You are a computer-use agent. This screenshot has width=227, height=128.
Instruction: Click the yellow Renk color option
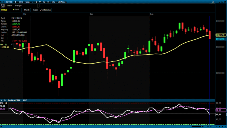(x=16, y=10)
